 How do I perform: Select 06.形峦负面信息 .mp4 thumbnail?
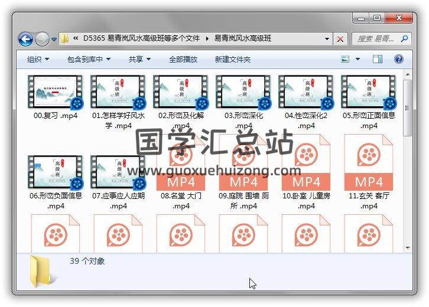click(56, 172)
